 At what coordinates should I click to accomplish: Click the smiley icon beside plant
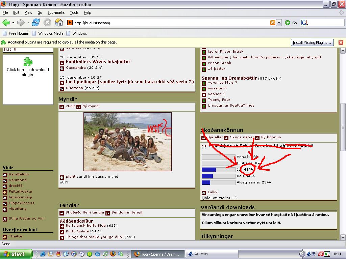(x=62, y=177)
